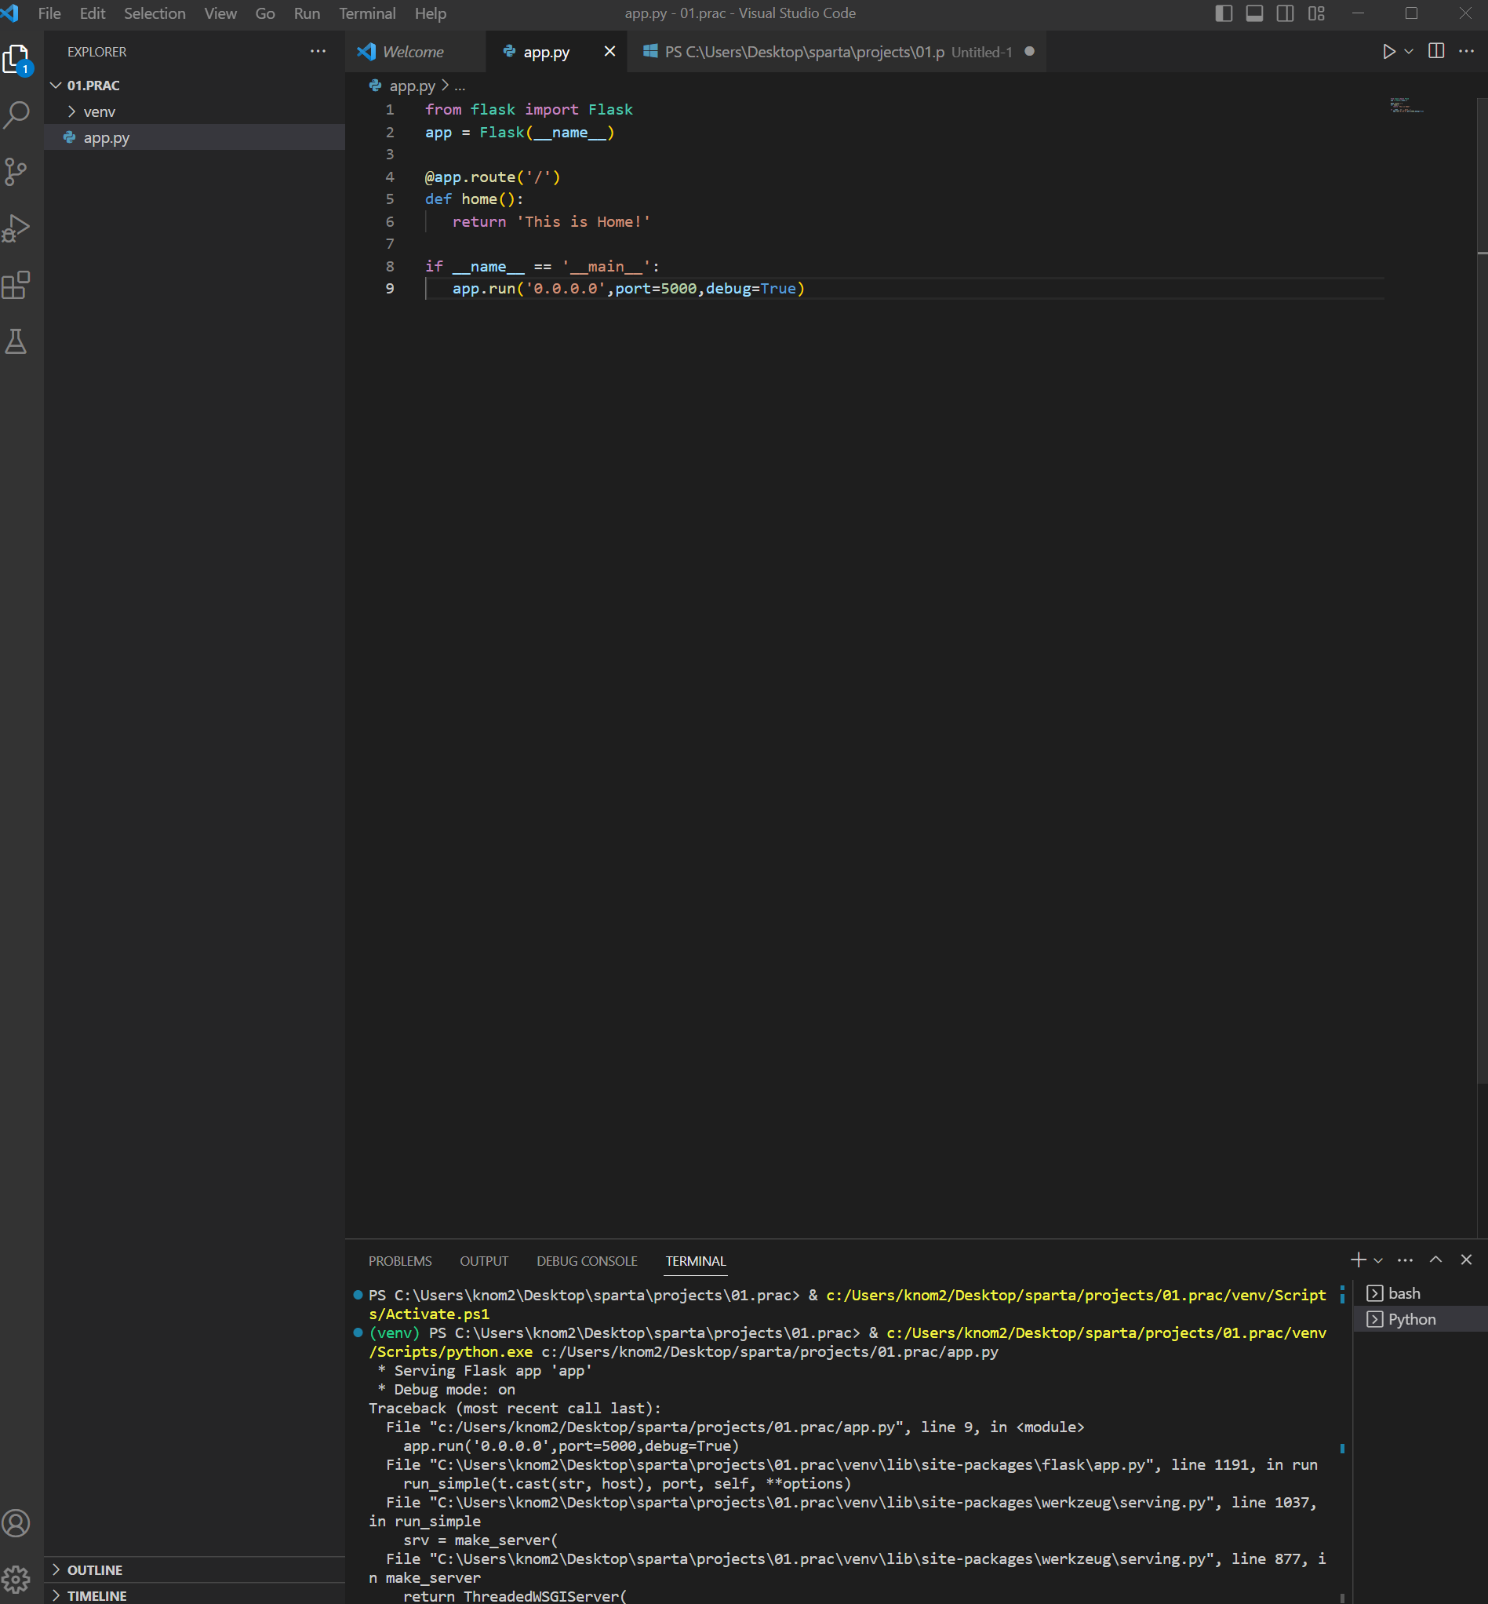Select the Python terminal entry
1488x1604 pixels.
1421,1319
